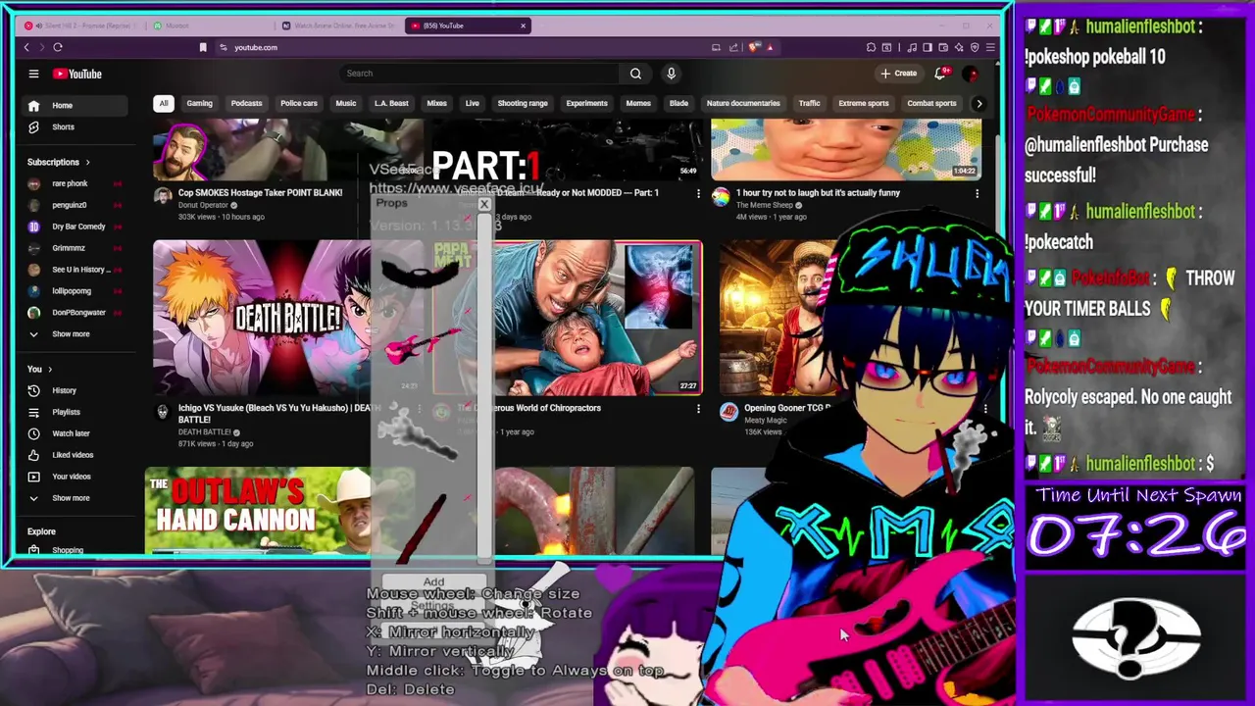Image resolution: width=1255 pixels, height=706 pixels.
Task: Play Cop SMOKES Hostage Taker video title
Action: tap(260, 193)
